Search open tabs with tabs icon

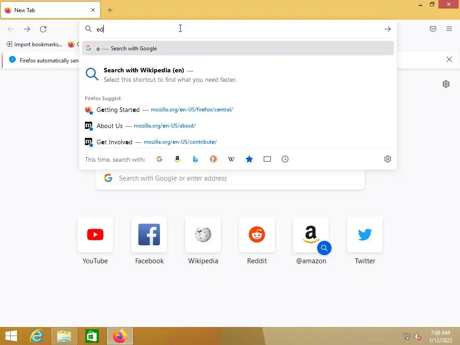coord(267,159)
